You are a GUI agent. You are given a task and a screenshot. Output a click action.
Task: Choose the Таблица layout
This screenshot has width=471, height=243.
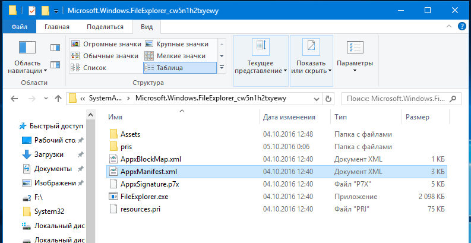point(179,68)
